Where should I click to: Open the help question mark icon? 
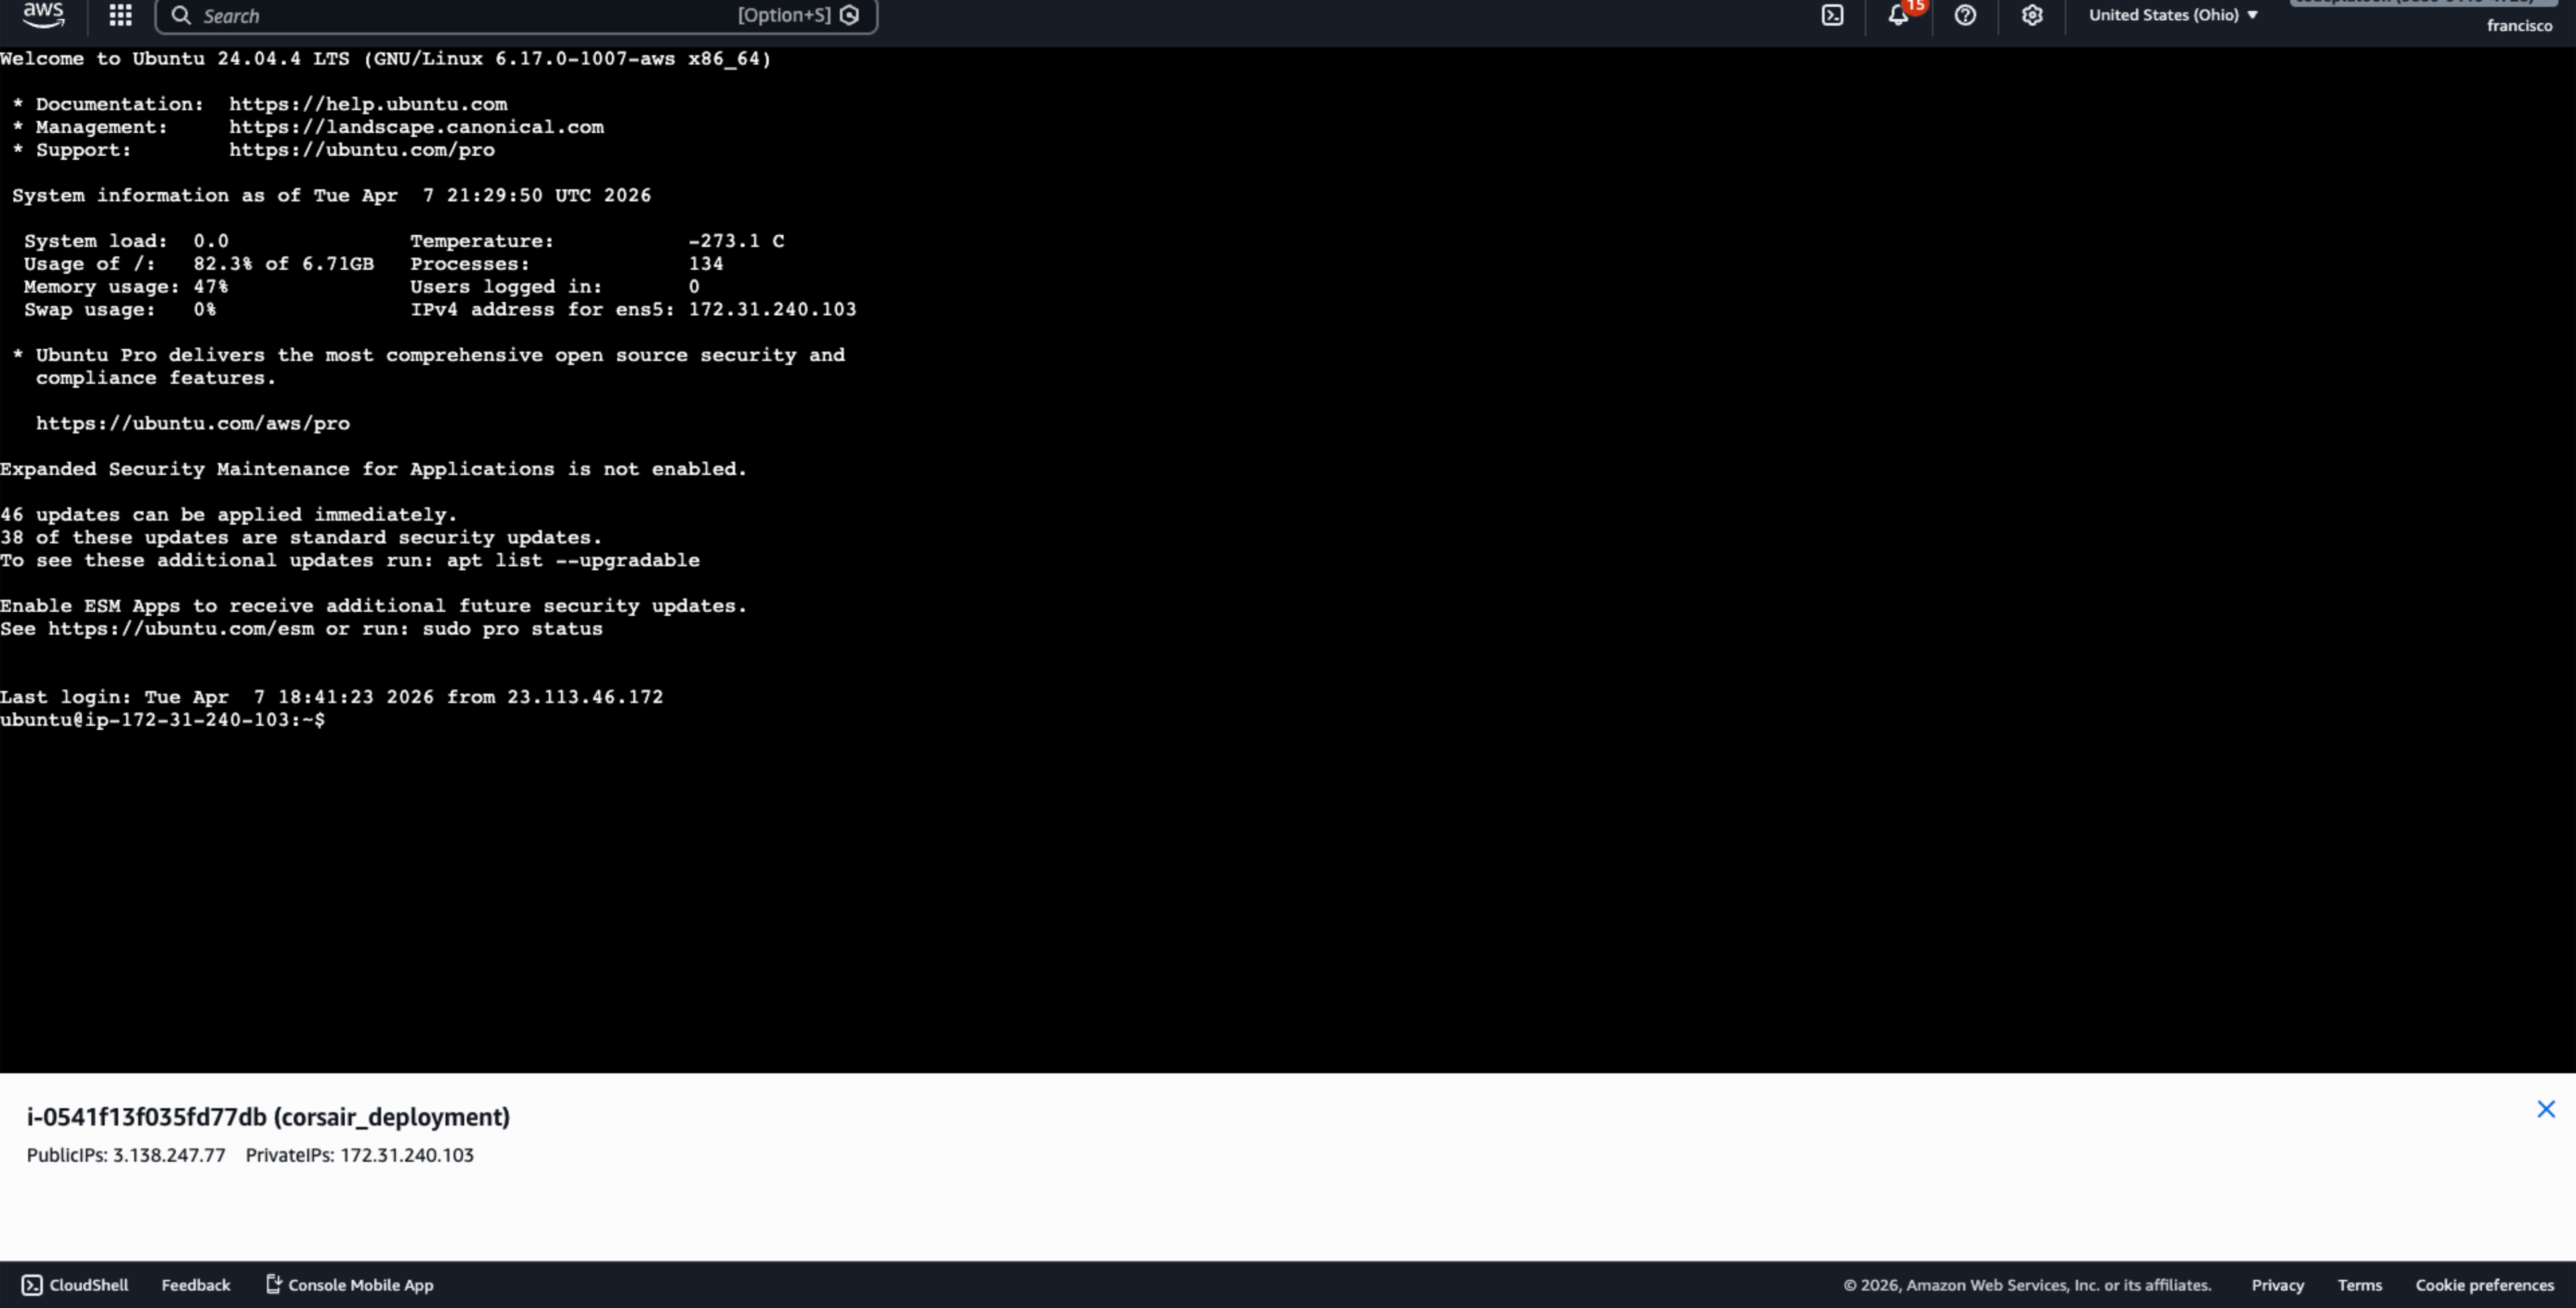pyautogui.click(x=1965, y=15)
